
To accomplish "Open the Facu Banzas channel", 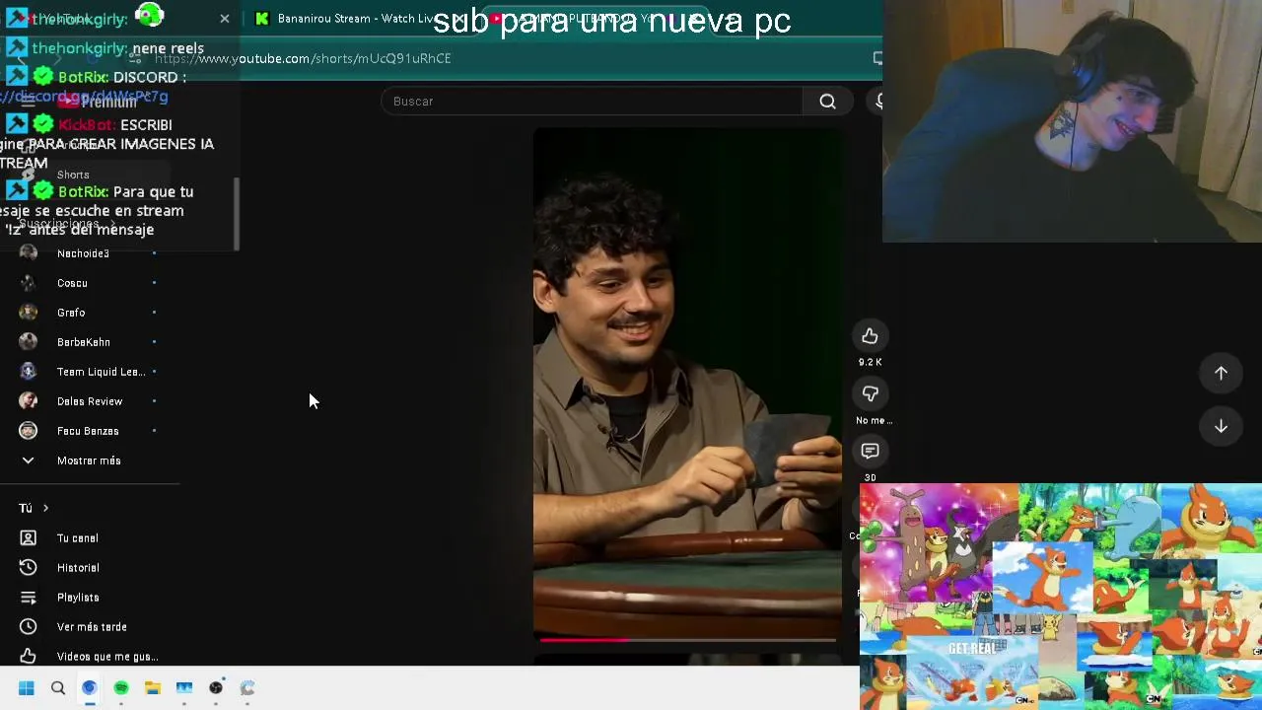I will 89,431.
